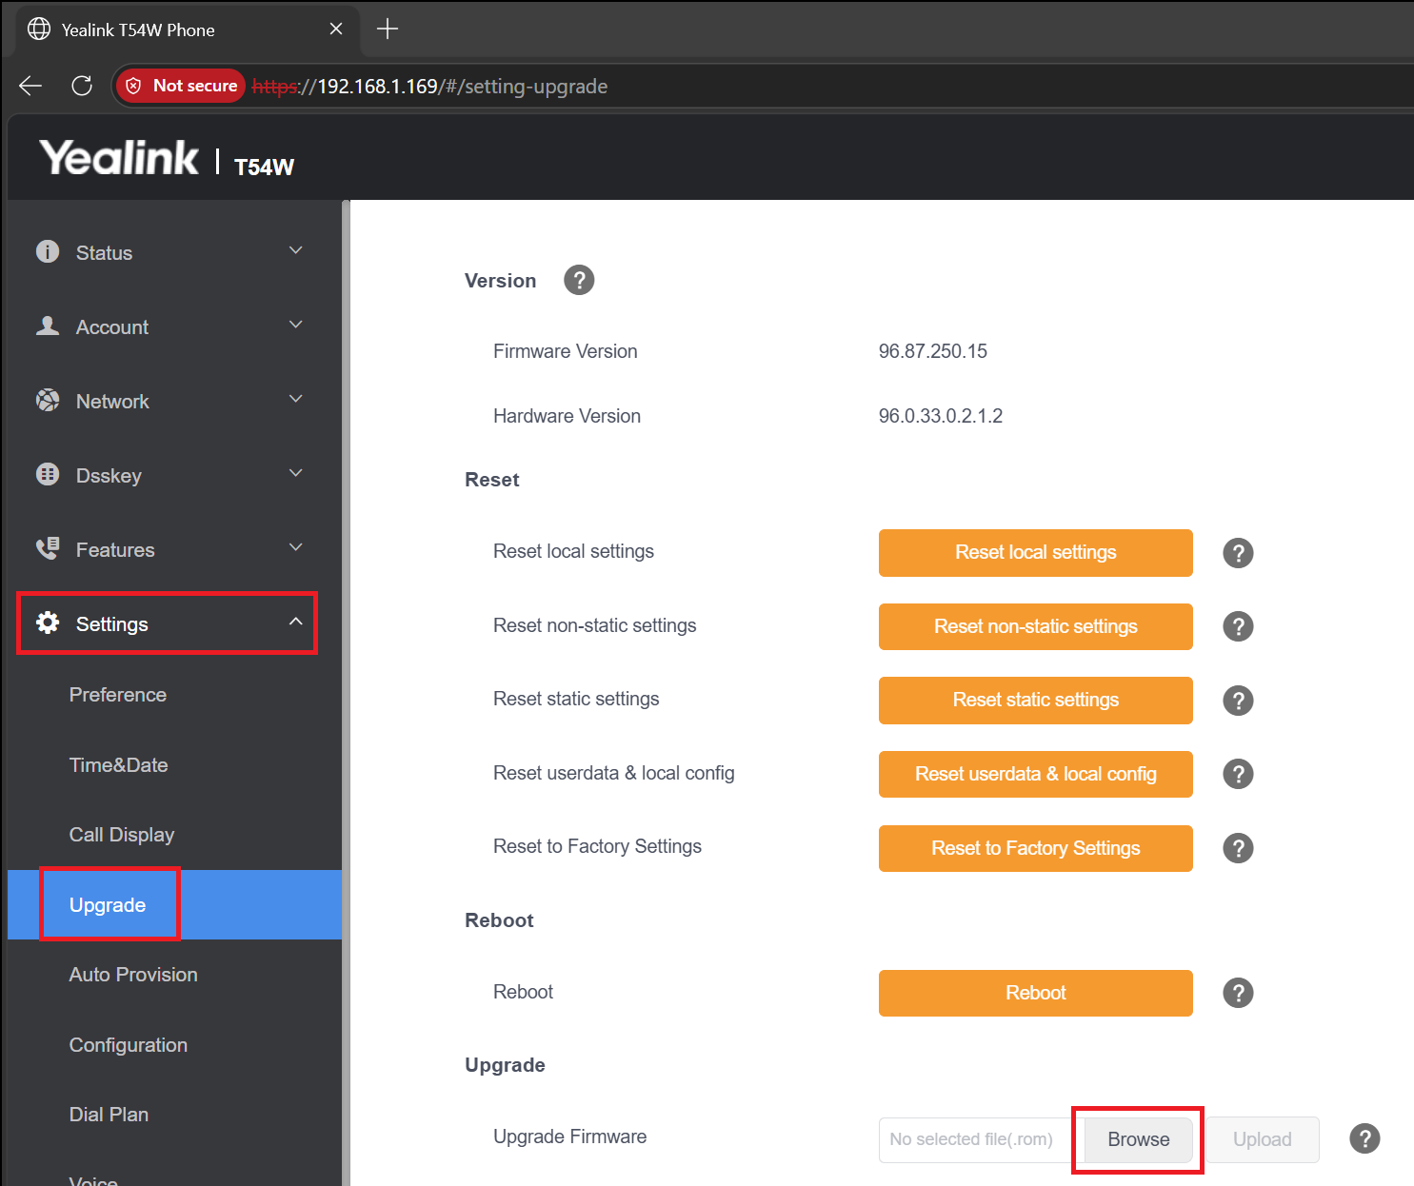Open help for Reset static settings
Viewport: 1414px width, 1186px height.
[x=1238, y=701]
